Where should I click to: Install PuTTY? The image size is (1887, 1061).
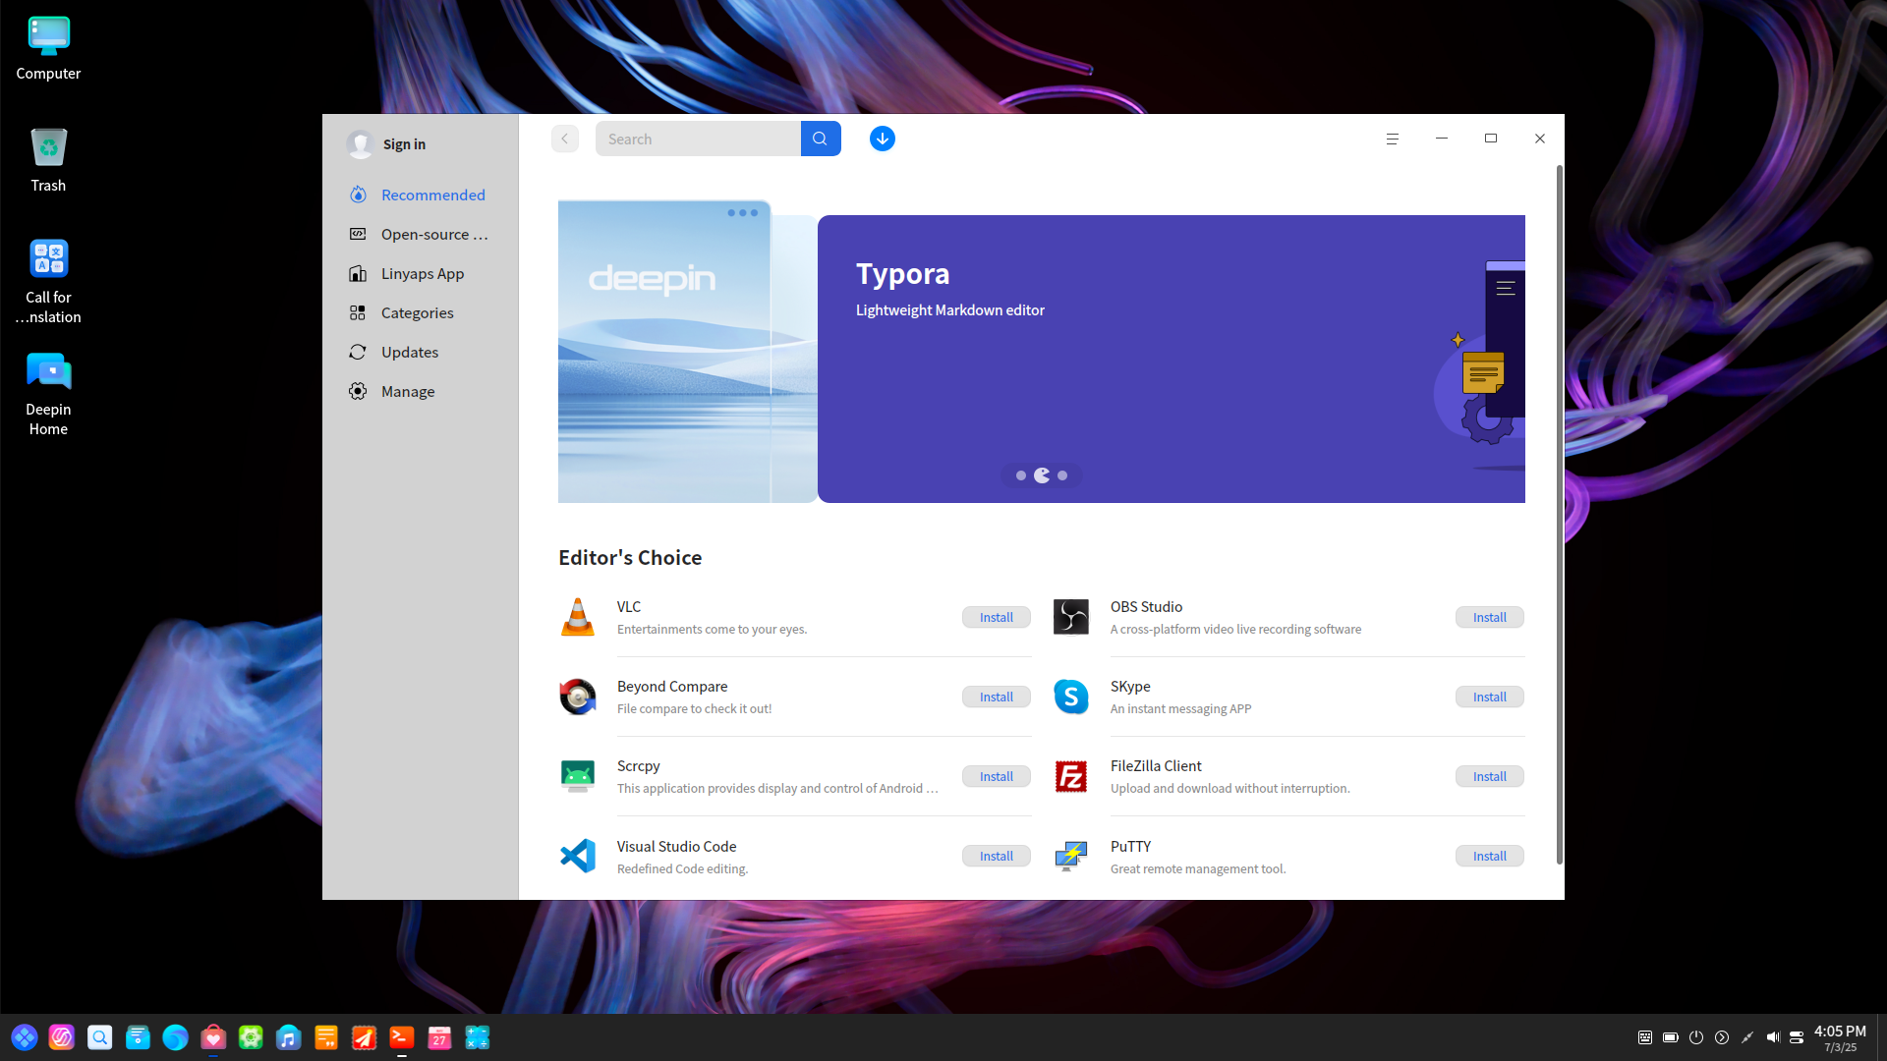(1490, 856)
